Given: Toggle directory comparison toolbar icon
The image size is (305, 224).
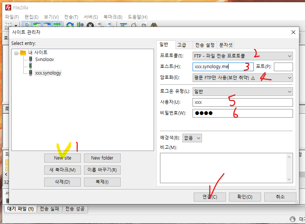Looking at the screenshot, I should 134,25.
